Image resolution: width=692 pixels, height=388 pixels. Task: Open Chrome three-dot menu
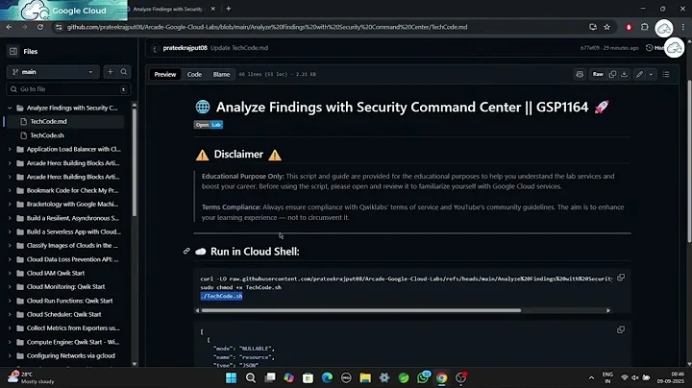(683, 27)
